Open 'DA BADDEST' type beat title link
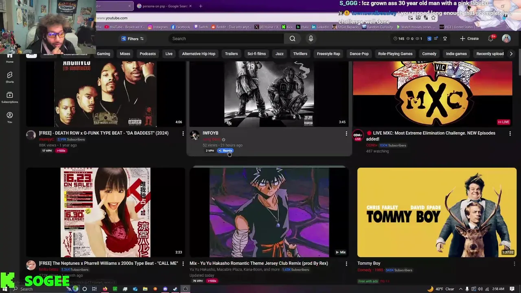521x293 pixels. click(104, 133)
